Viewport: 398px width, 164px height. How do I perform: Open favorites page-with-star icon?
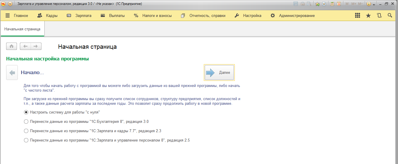pyautogui.click(x=324, y=4)
